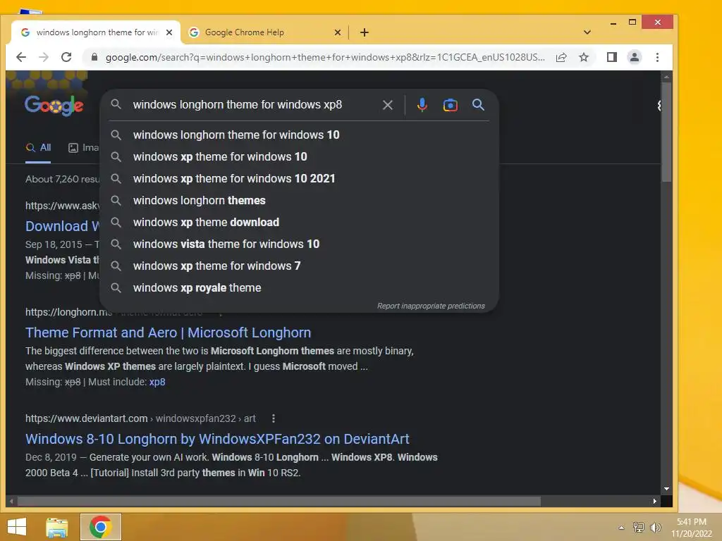Choose suggestion windows longhorn theme for windows 10
722x541 pixels.
[299, 135]
